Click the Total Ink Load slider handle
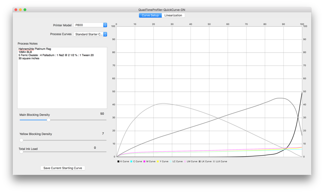This screenshot has height=193, width=324. pos(21,152)
